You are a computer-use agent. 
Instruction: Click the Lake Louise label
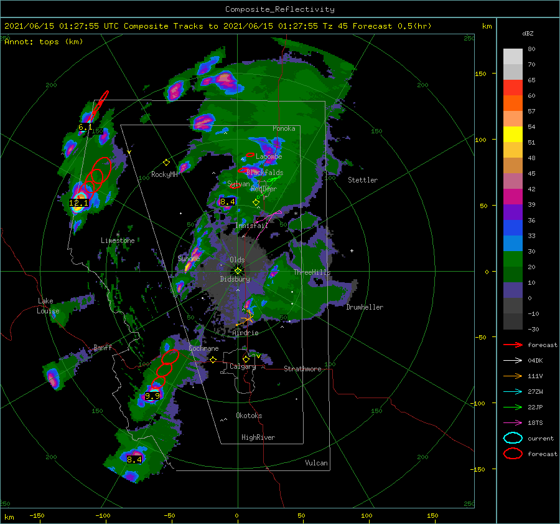coord(48,306)
